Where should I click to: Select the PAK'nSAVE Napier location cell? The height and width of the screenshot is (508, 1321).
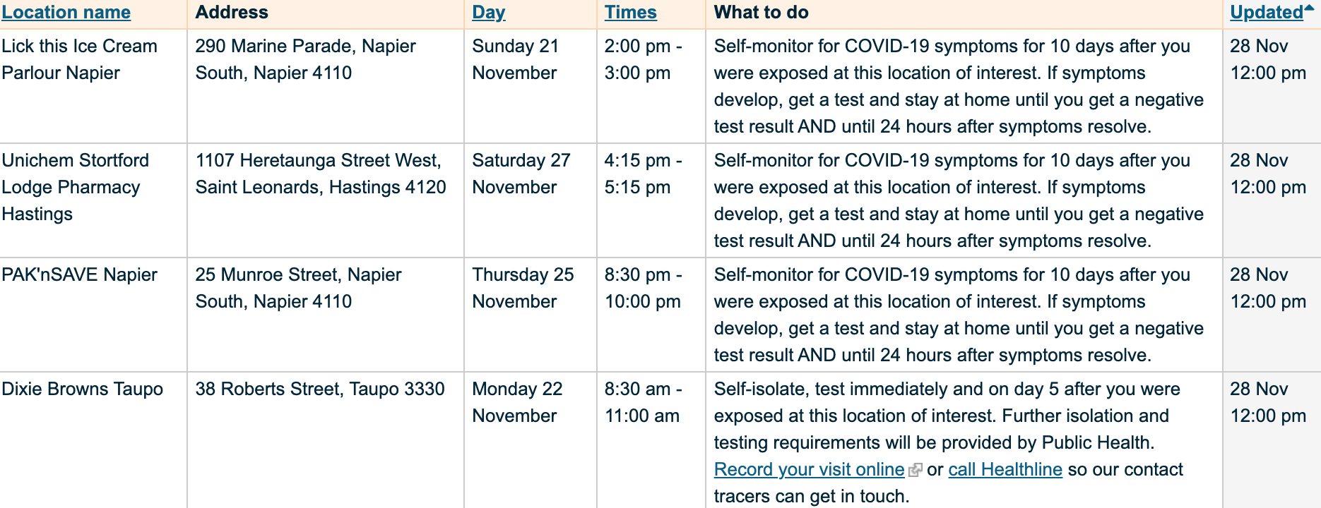click(93, 315)
